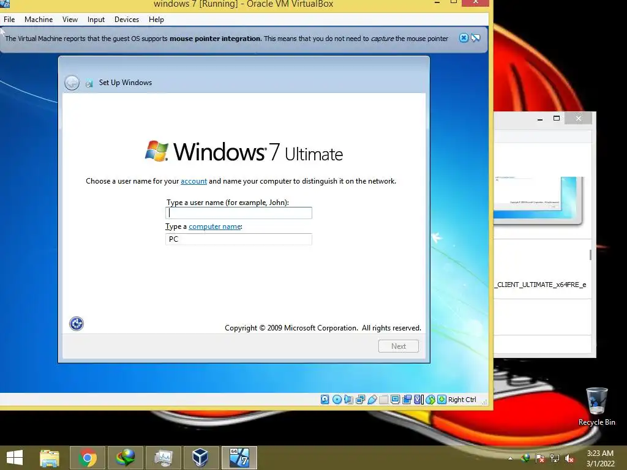Screen dimensions: 627x470
Task: Click the 'computer name' help link
Action: click(215, 226)
